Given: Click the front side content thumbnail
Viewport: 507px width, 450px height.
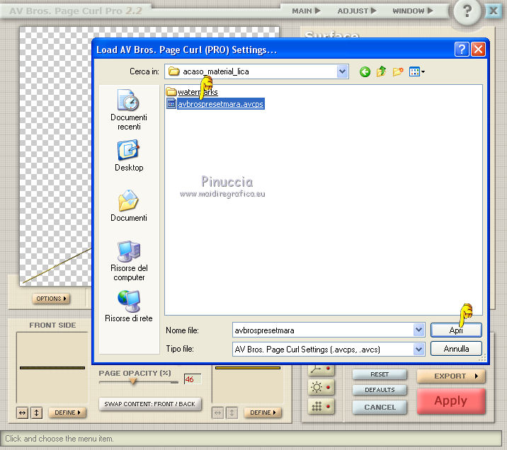Looking at the screenshot, I should (x=52, y=368).
